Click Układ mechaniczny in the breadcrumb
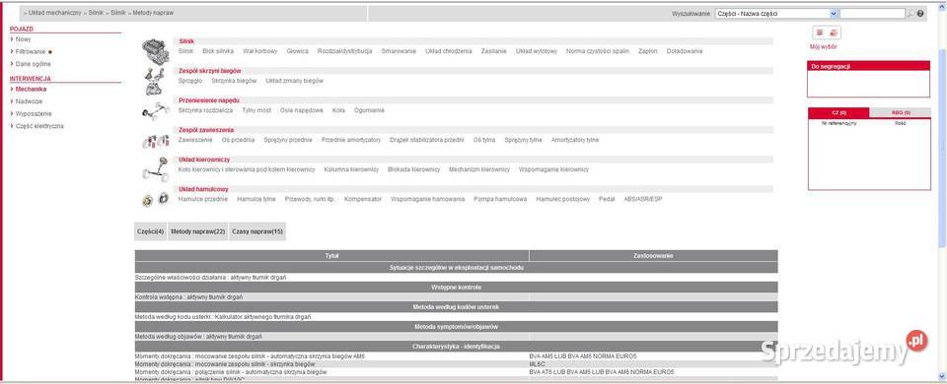 pyautogui.click(x=55, y=13)
